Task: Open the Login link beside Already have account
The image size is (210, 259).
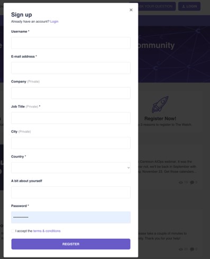Action: coord(54,22)
